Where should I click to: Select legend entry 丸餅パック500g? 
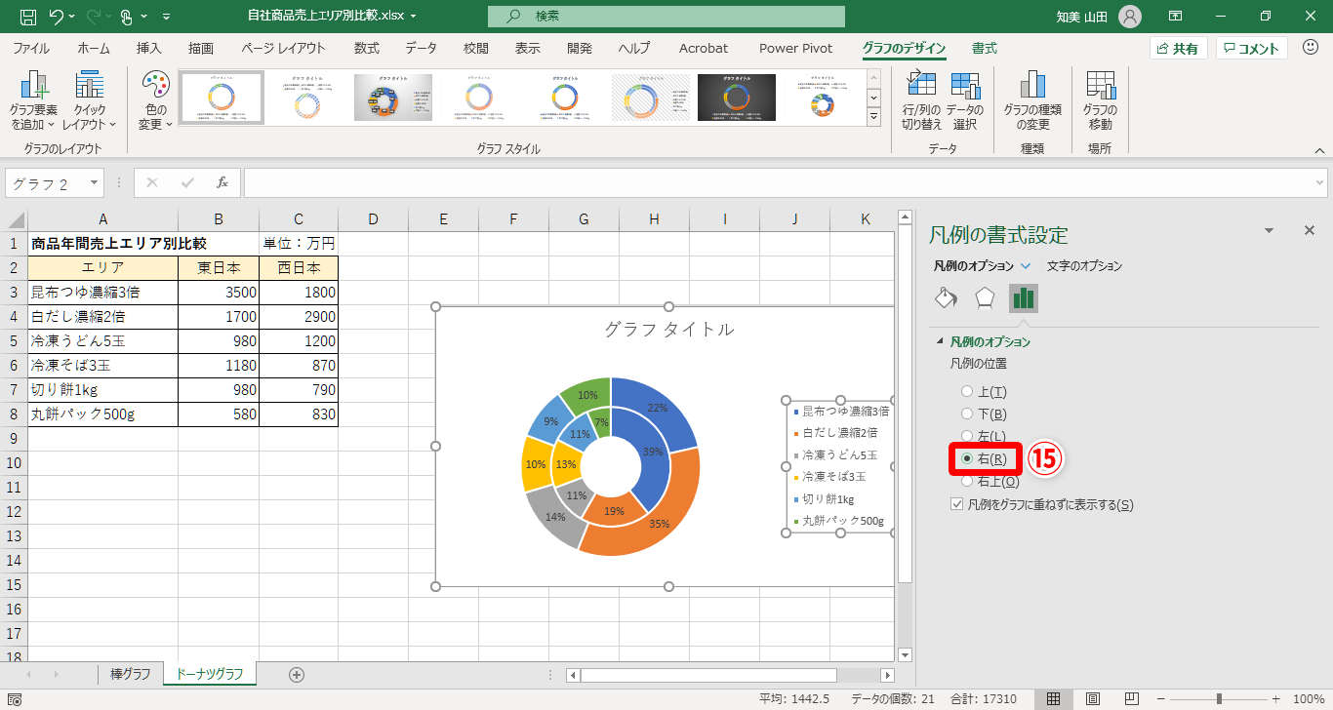[x=840, y=522]
